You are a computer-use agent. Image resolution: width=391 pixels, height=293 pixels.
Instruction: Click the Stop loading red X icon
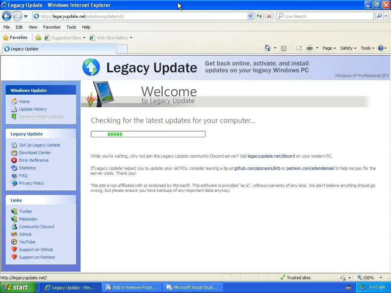point(269,16)
